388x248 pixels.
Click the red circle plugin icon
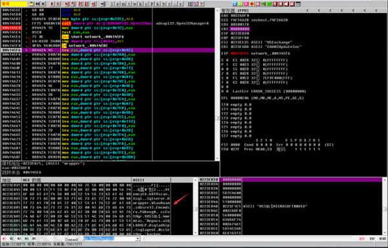(x=252, y=4)
